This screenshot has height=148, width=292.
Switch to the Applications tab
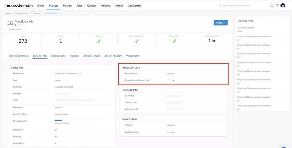(58, 56)
